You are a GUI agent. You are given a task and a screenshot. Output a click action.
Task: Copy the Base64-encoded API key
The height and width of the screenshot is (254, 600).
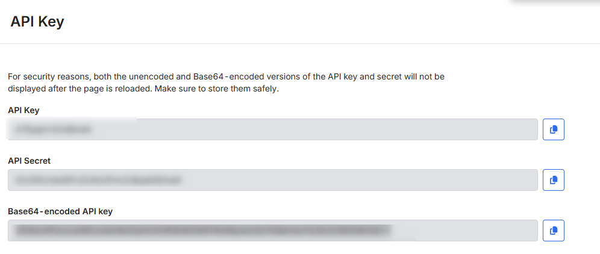553,231
